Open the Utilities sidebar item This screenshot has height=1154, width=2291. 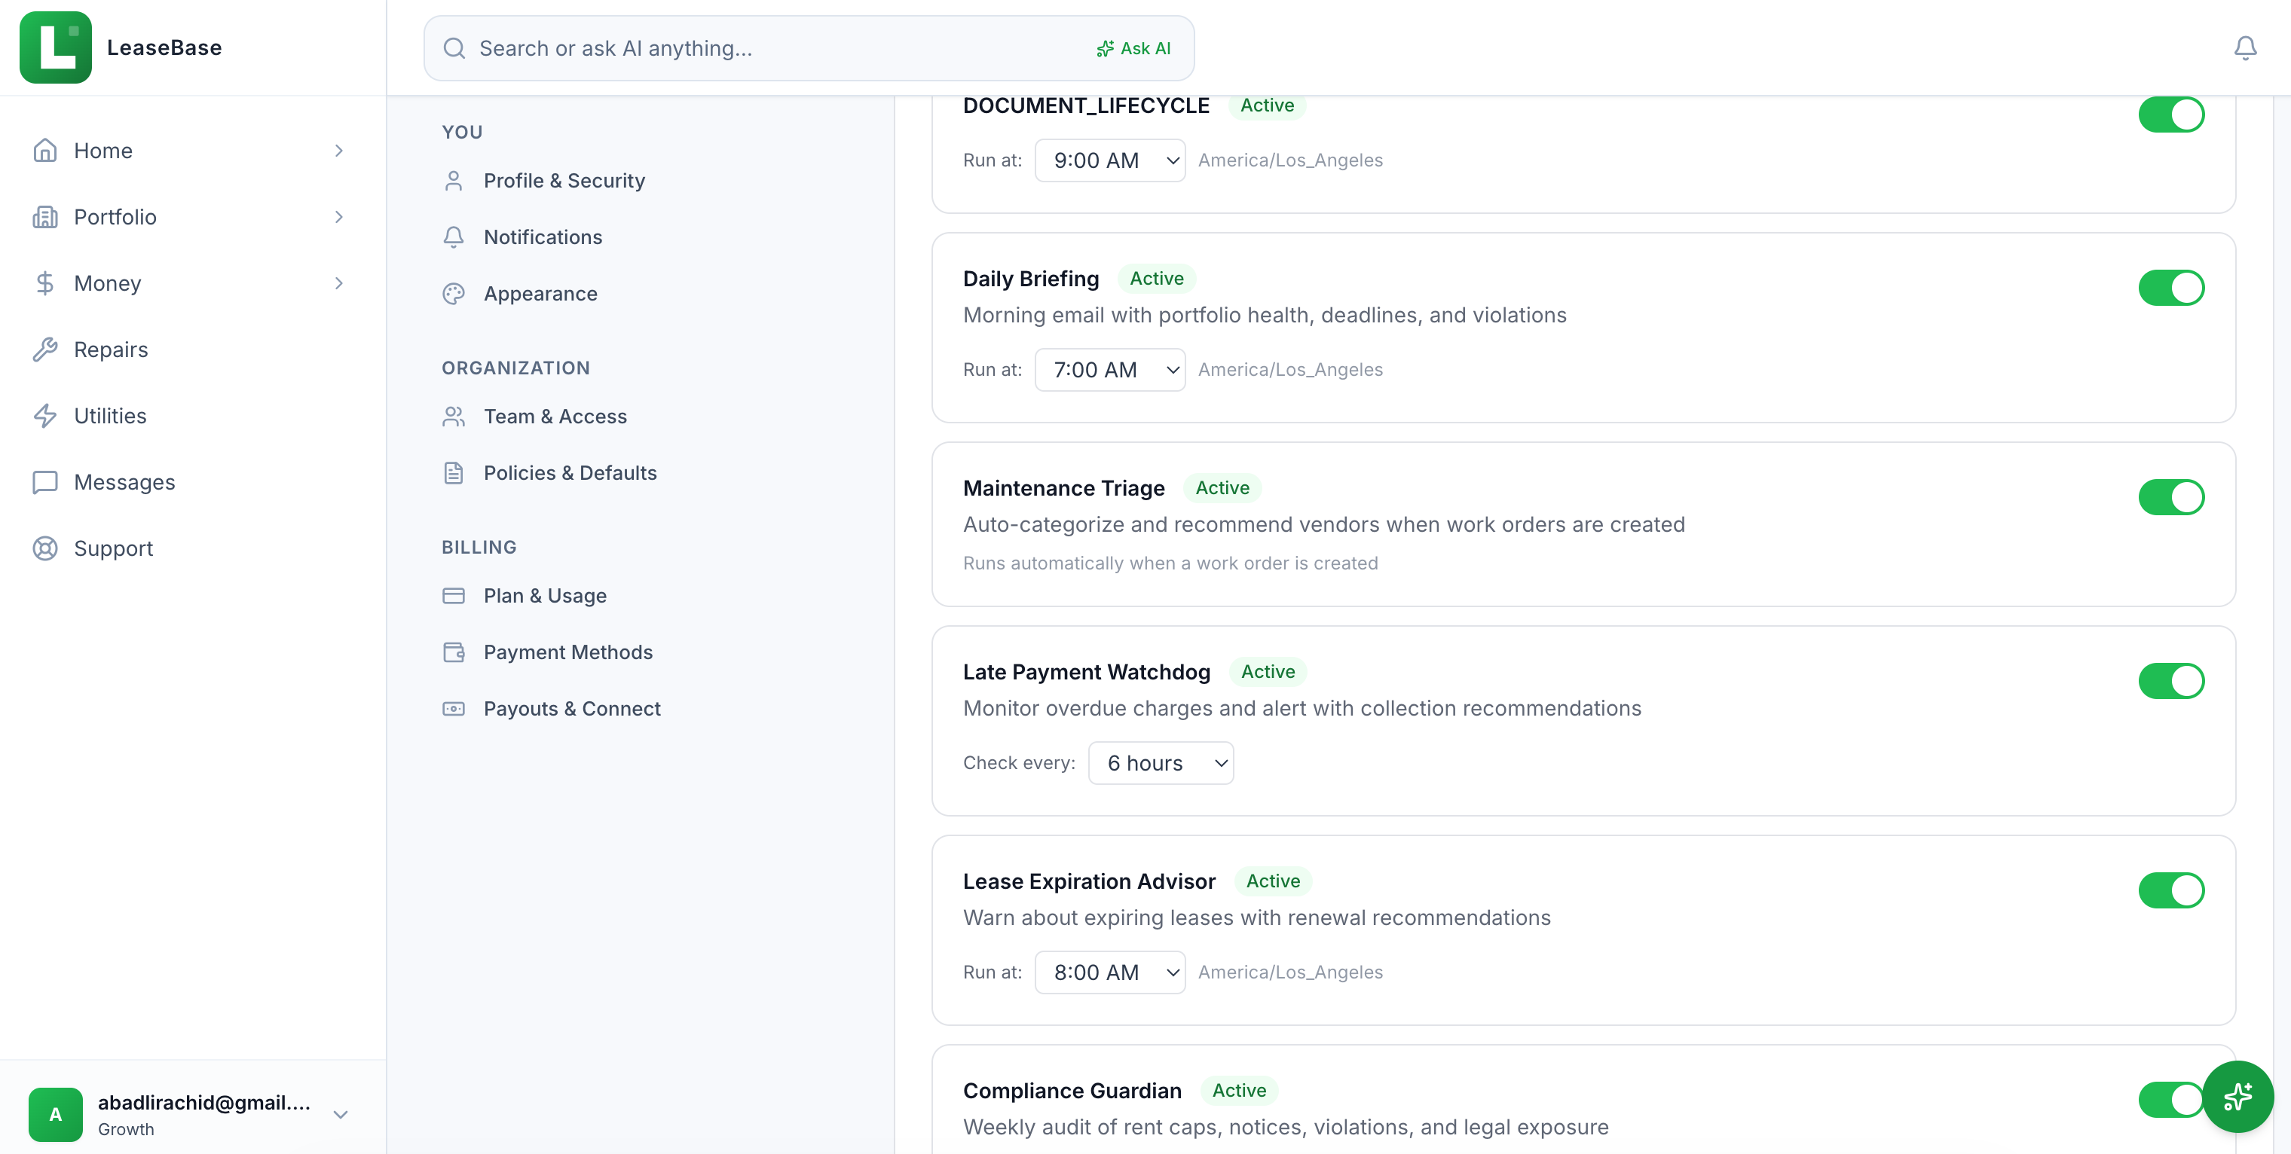(192, 416)
